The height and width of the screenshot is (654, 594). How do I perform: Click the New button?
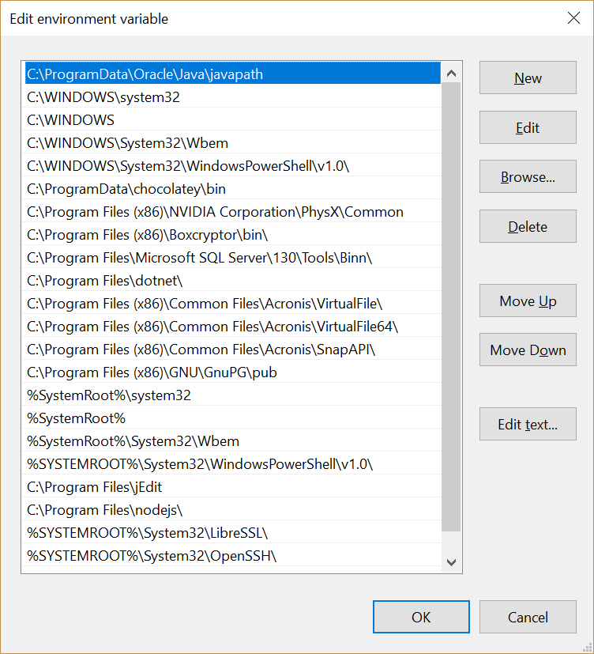(528, 78)
